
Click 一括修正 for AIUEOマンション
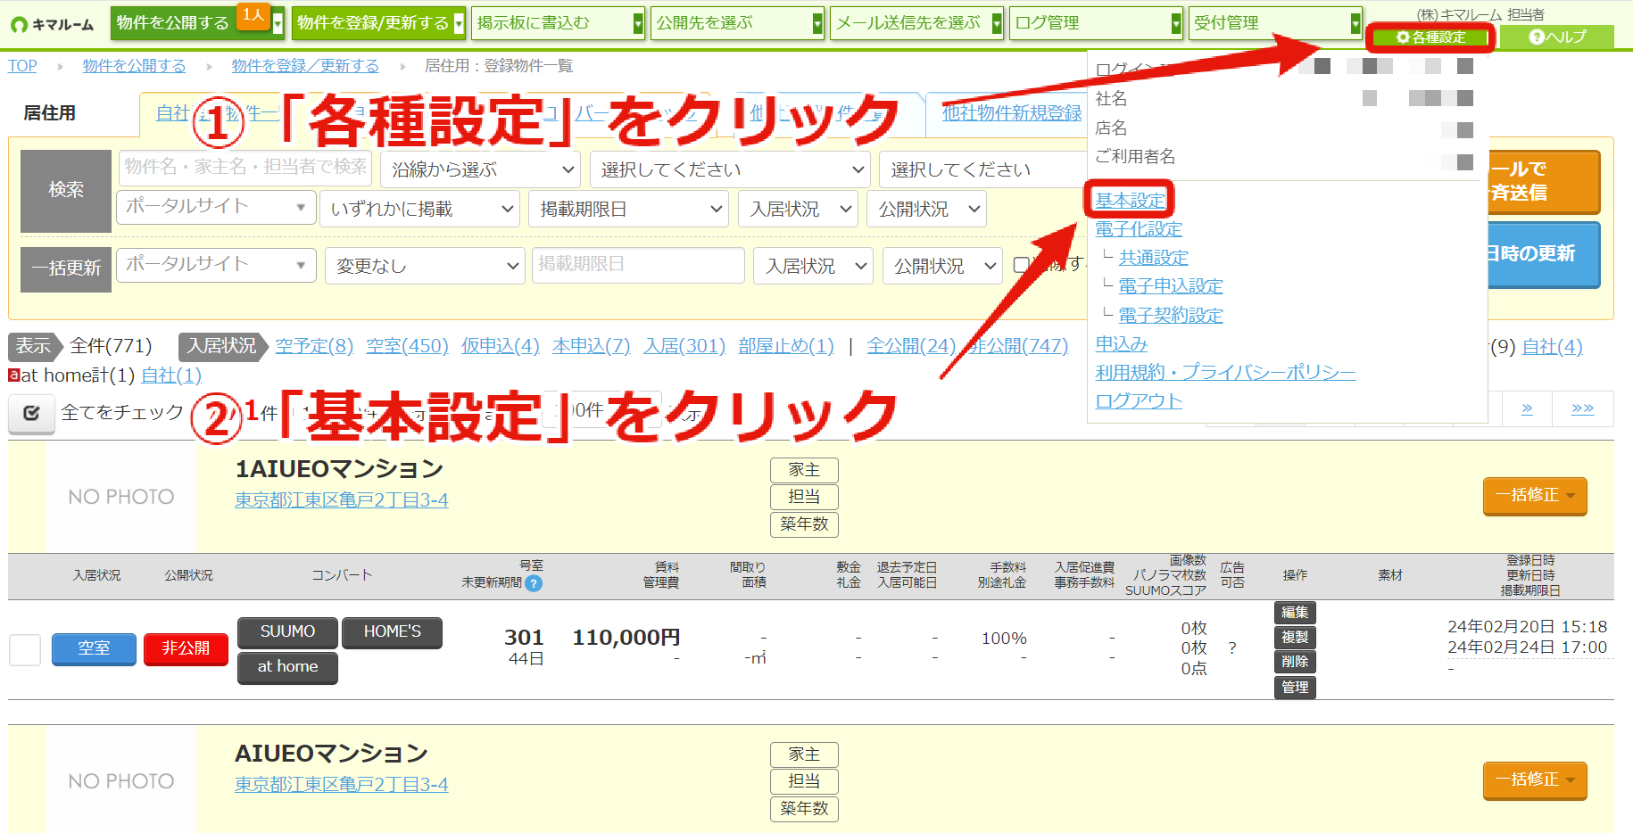pos(1535,779)
